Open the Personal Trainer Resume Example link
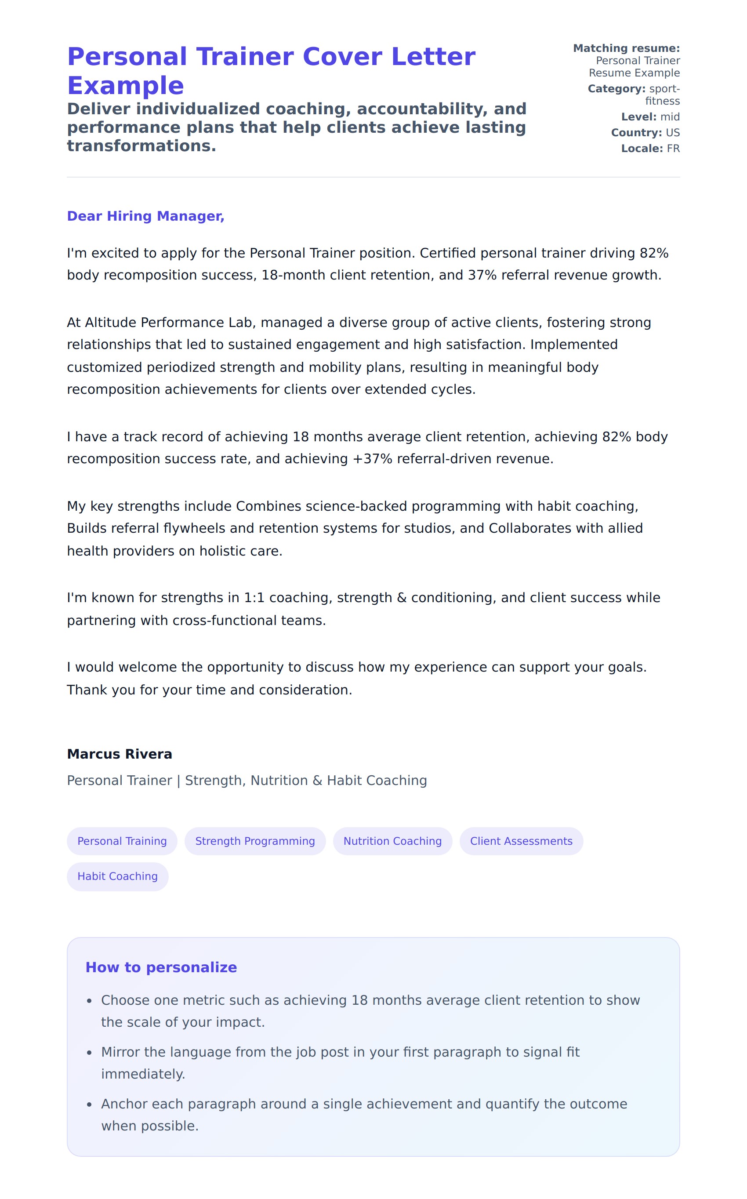 point(634,67)
